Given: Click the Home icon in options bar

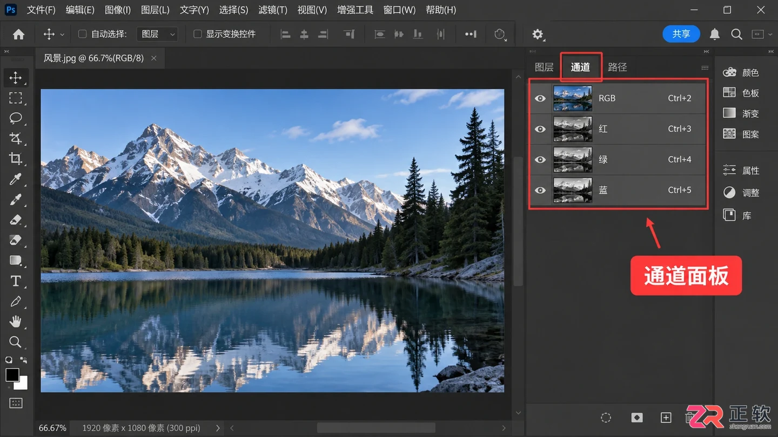Looking at the screenshot, I should tap(18, 34).
